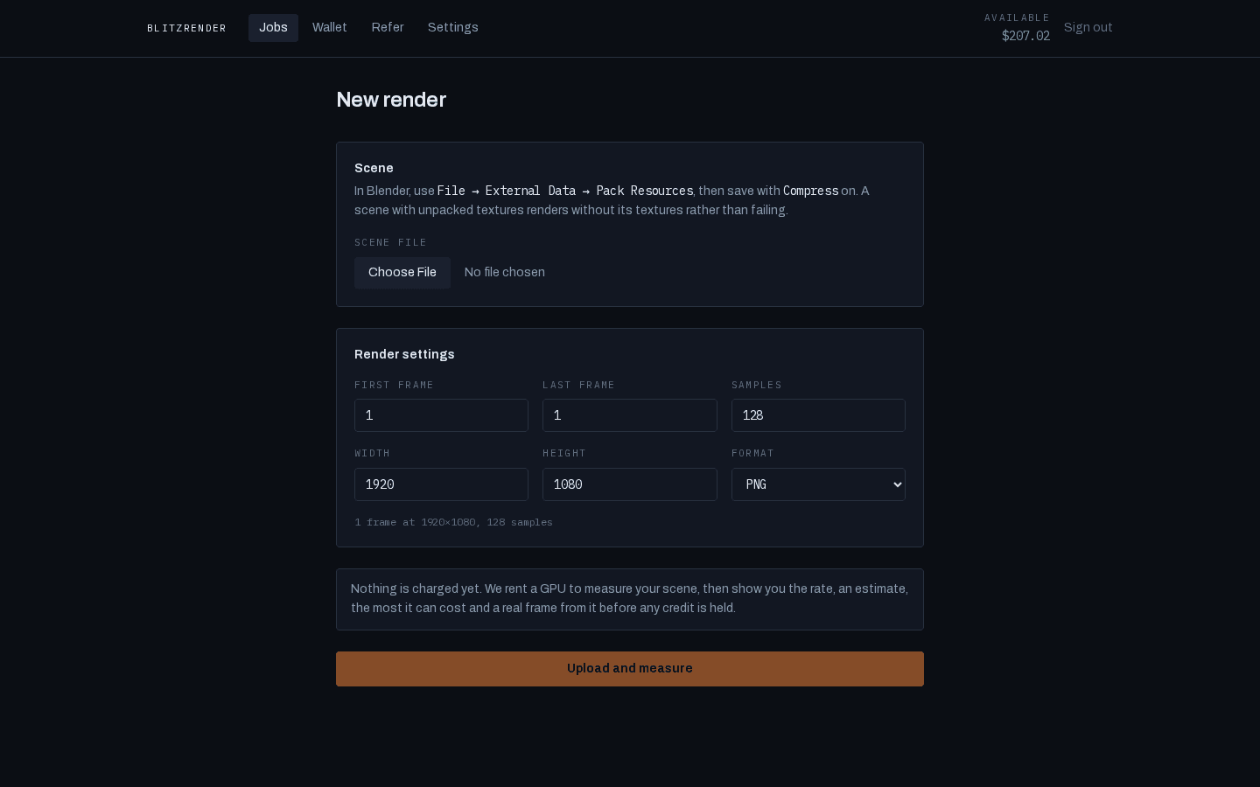Click the 'No file chosen' text
1260x787 pixels.
click(505, 273)
